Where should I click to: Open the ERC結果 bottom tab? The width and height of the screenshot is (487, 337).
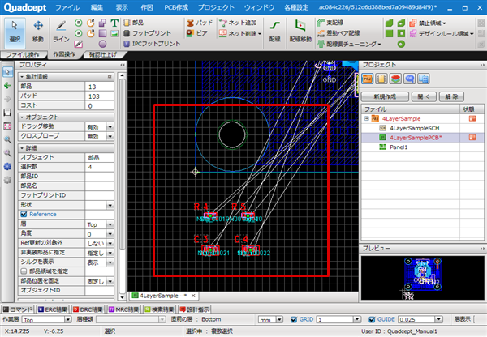pos(53,309)
